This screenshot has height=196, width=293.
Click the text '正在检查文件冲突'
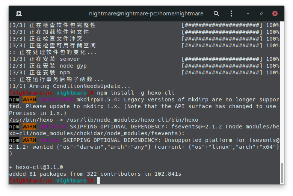pyautogui.click(x=56, y=39)
